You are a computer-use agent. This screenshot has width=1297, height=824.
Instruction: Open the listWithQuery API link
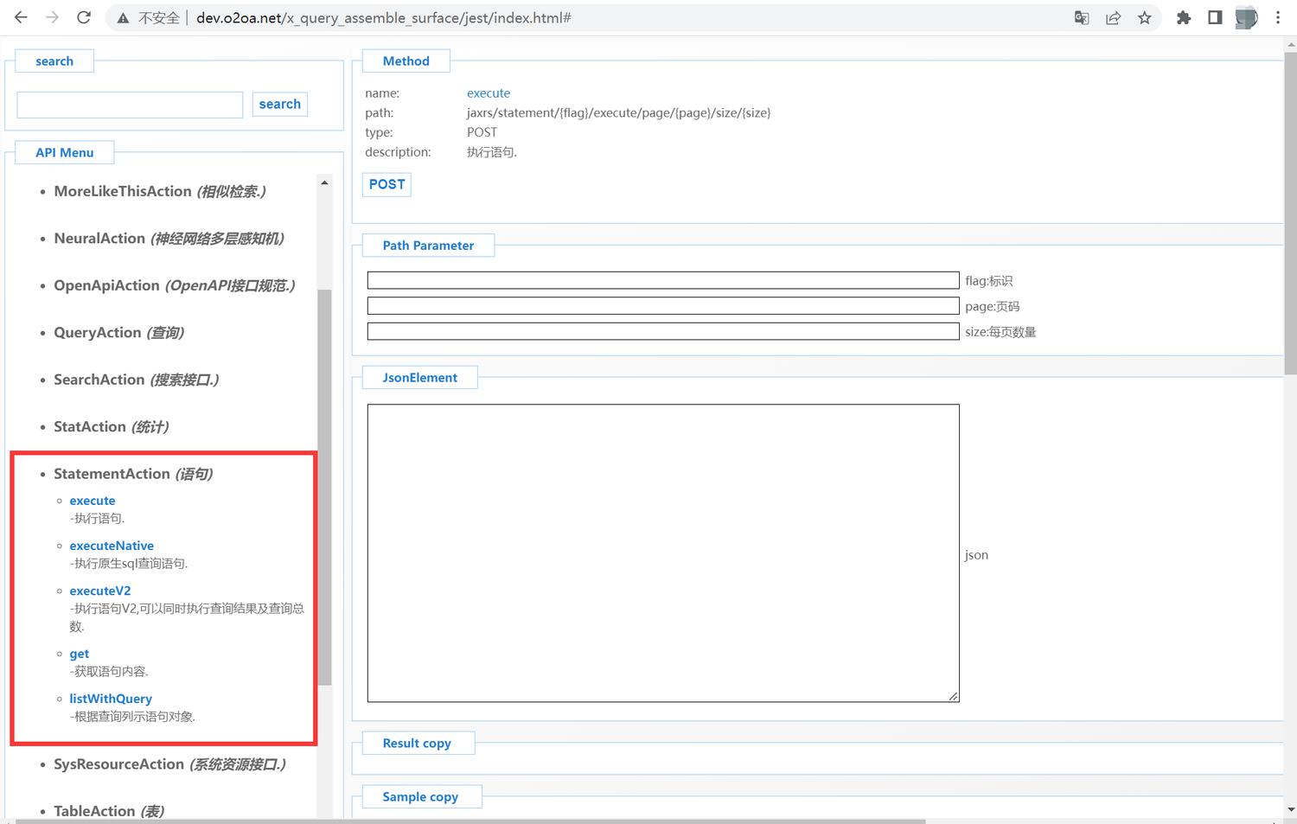coord(111,699)
